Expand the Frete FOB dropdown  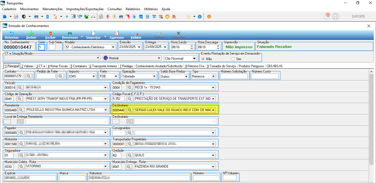pyautogui.click(x=116, y=76)
